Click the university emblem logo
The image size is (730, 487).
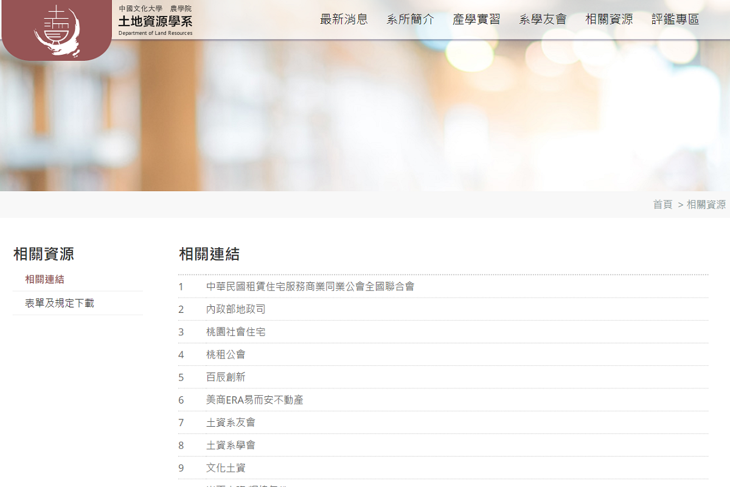point(57,30)
